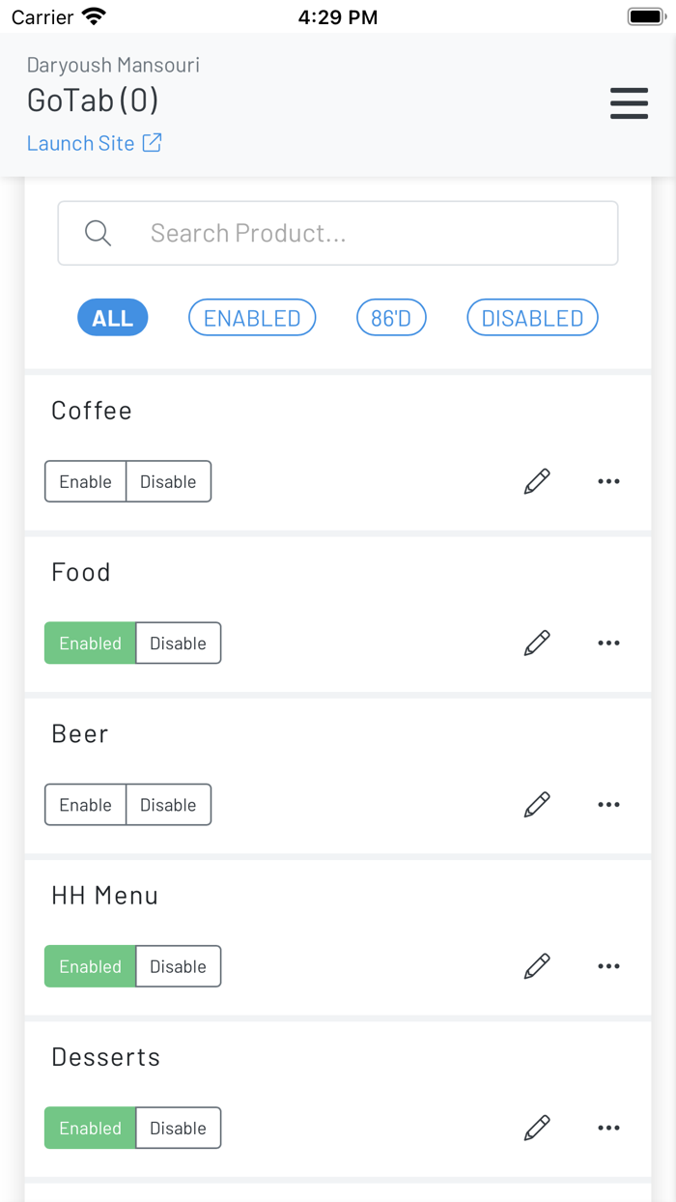Viewport: 676px width, 1202px height.
Task: Disable the Food menu
Action: coord(178,643)
